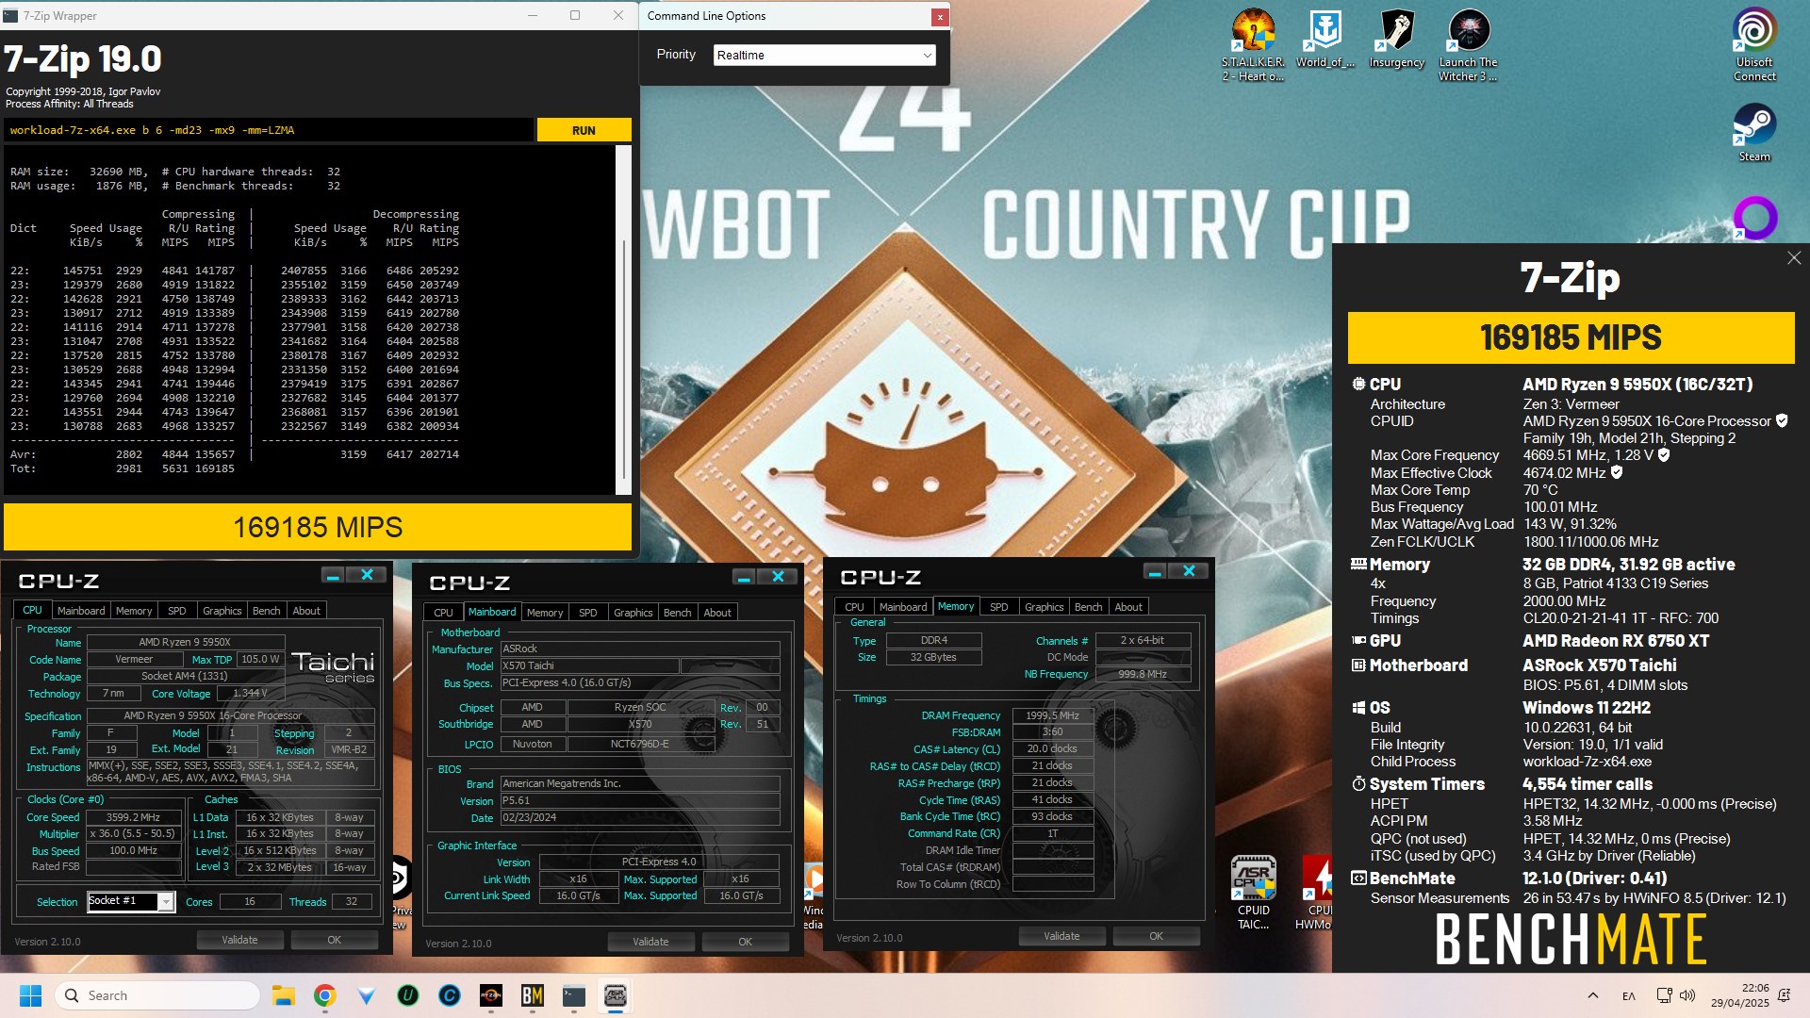Minimize the CPU-Z Memory window
Screen dimensions: 1810x1018
[1155, 571]
